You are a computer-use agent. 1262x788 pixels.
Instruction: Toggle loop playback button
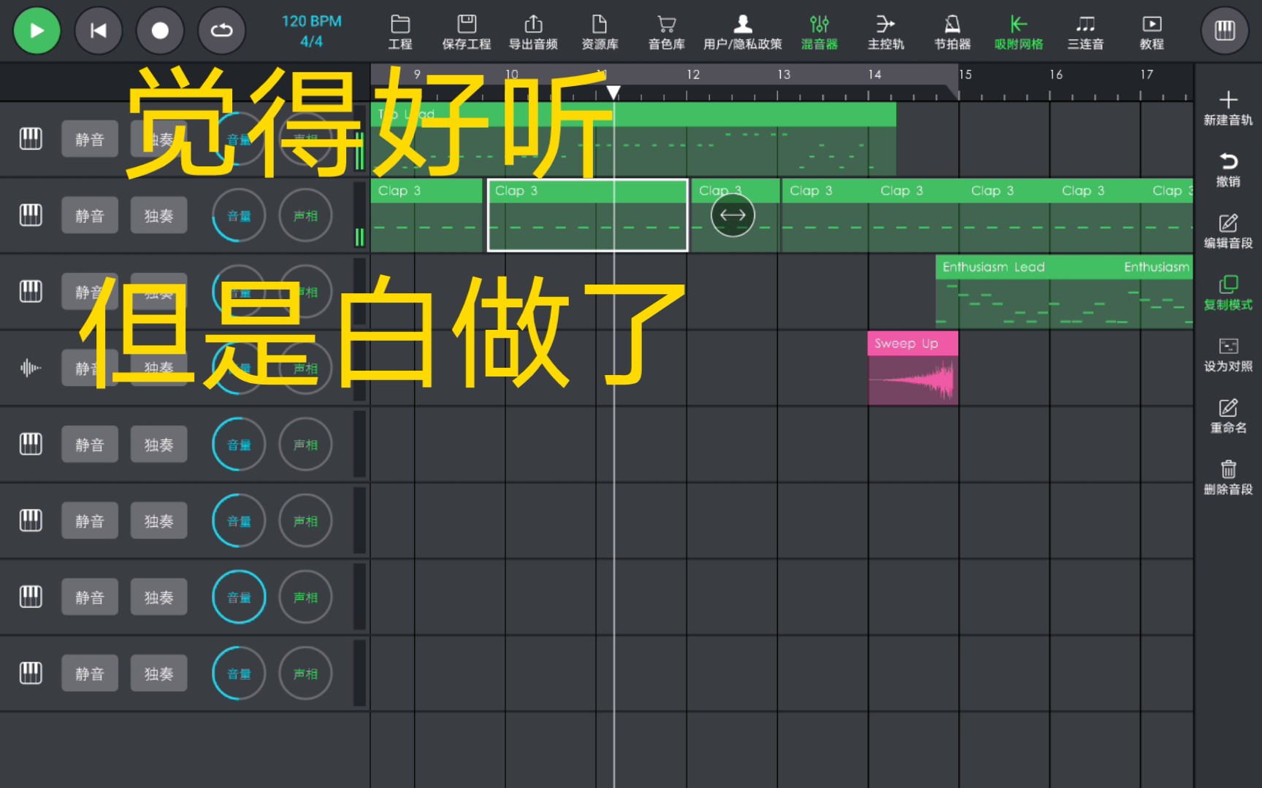(x=222, y=31)
